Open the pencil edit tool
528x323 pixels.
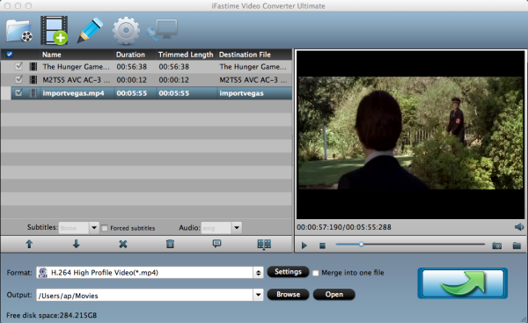90,30
